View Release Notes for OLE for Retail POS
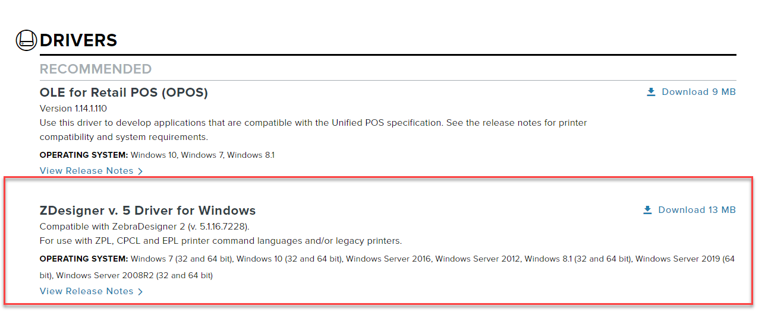The width and height of the screenshot is (765, 312). (87, 171)
